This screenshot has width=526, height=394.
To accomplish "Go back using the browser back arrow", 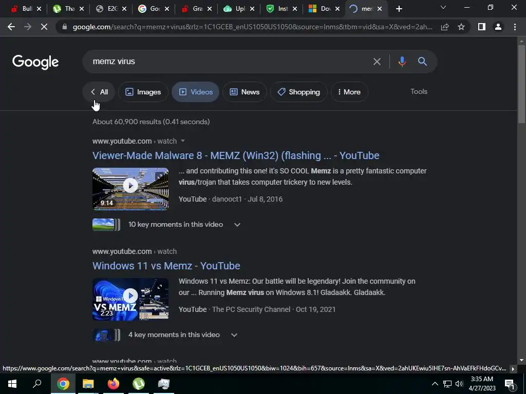I will point(11,27).
